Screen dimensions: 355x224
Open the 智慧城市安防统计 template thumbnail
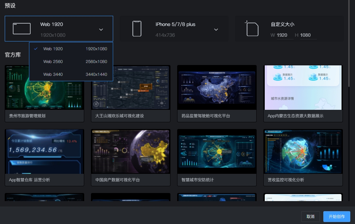click(x=217, y=152)
